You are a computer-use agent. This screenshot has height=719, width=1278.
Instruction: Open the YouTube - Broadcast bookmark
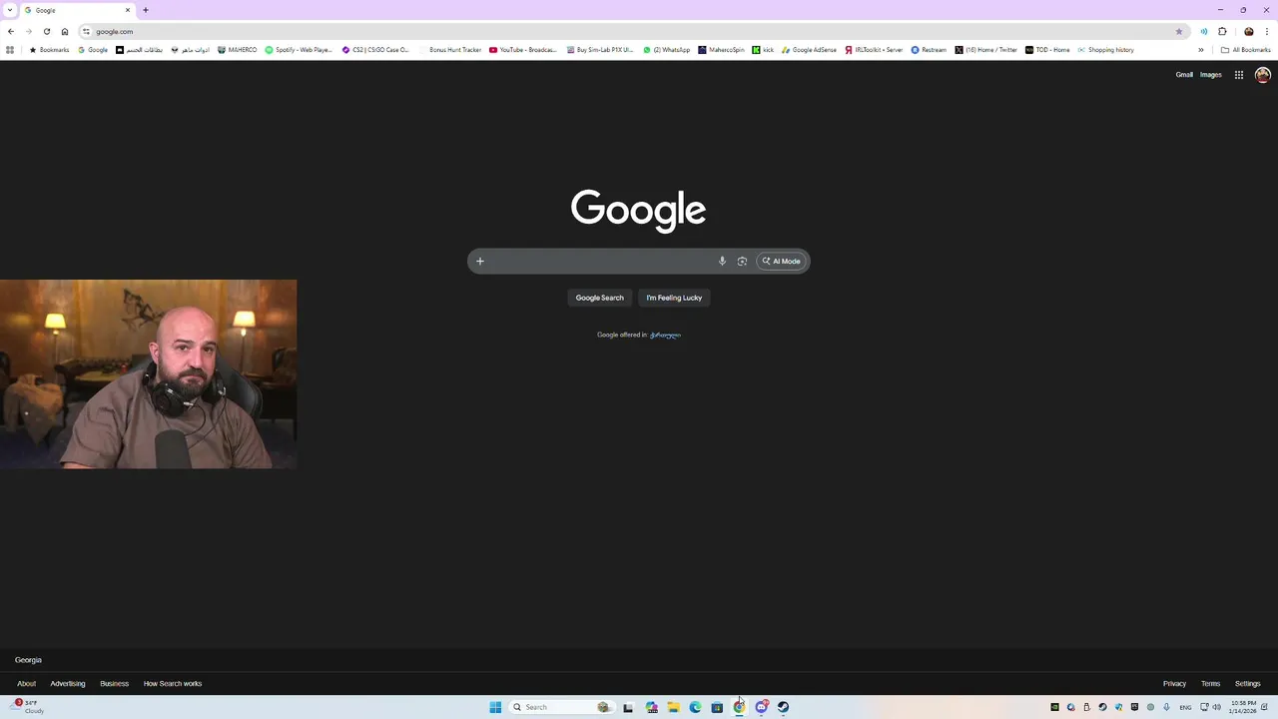click(523, 50)
